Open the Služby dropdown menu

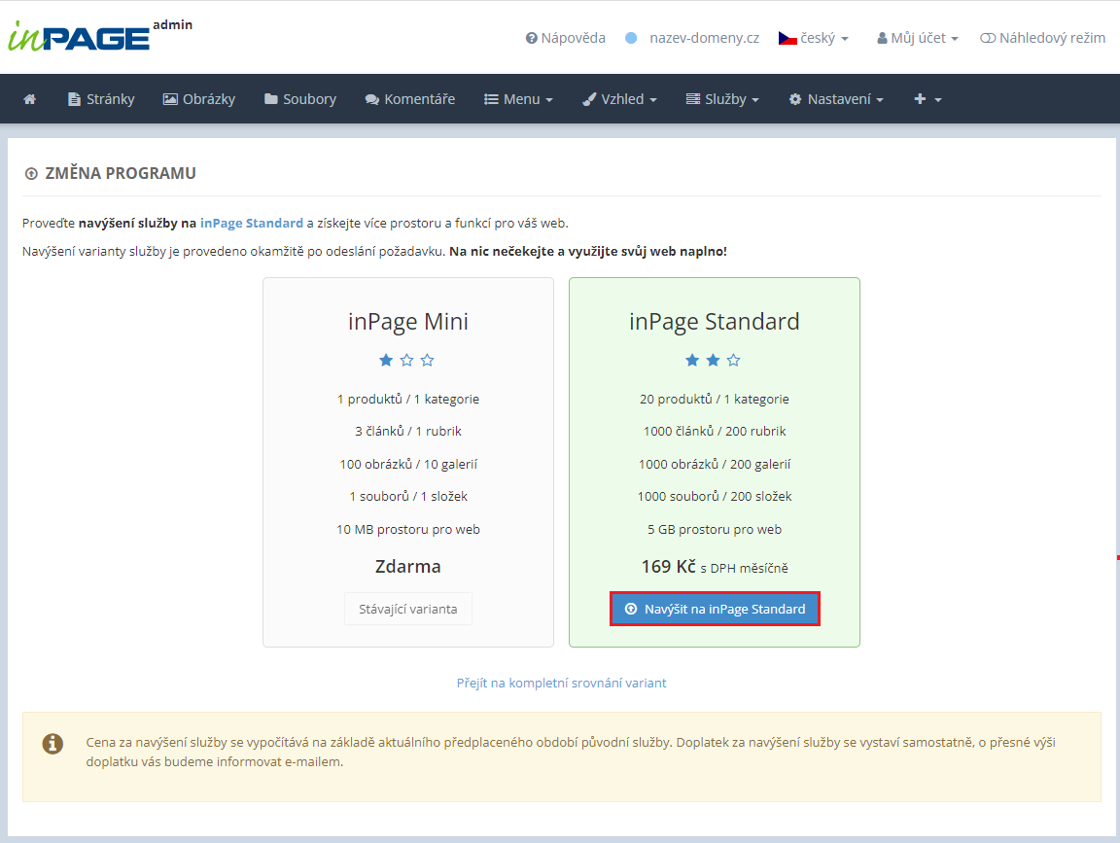coord(722,99)
